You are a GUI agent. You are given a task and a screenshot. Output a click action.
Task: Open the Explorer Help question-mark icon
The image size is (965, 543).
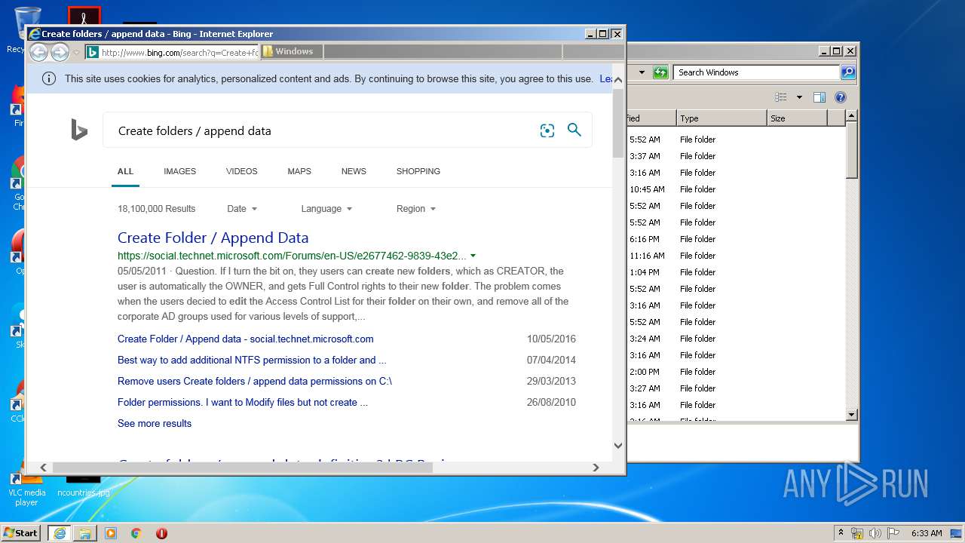coord(841,97)
